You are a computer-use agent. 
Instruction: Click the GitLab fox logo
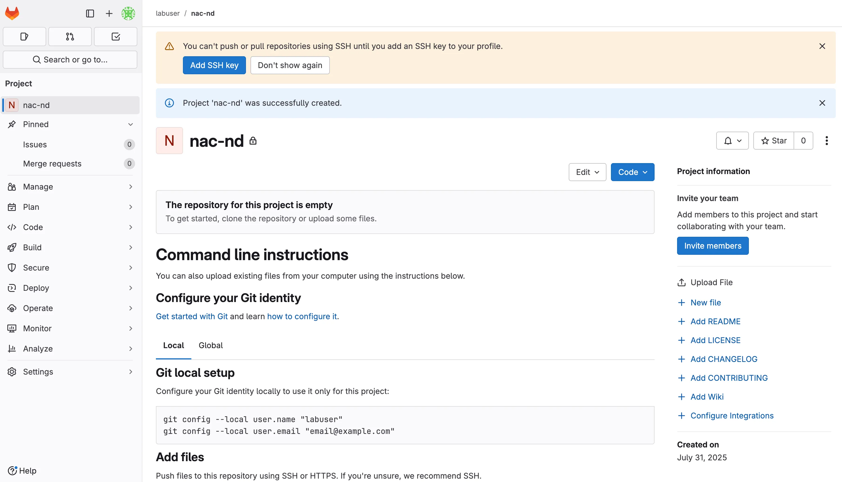click(12, 13)
